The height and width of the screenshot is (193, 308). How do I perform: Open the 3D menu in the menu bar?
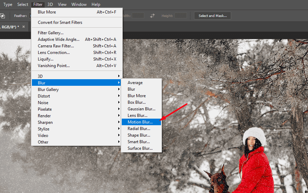pos(50,4)
